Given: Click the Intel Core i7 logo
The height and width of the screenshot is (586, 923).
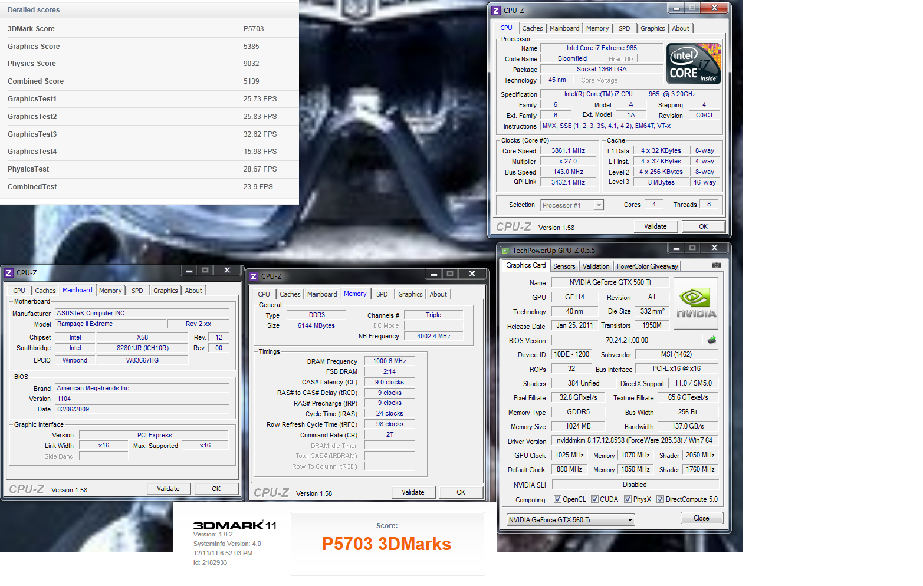Looking at the screenshot, I should coord(694,64).
